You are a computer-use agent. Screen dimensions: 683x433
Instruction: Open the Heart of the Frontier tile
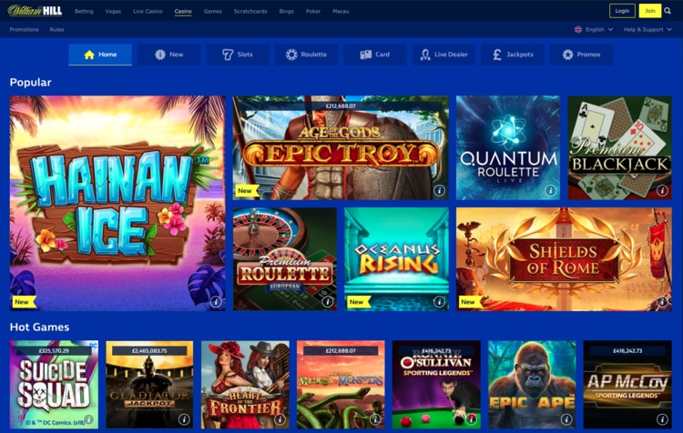pyautogui.click(x=245, y=385)
